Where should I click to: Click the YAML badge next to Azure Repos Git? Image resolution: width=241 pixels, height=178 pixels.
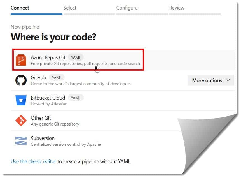[76, 57]
